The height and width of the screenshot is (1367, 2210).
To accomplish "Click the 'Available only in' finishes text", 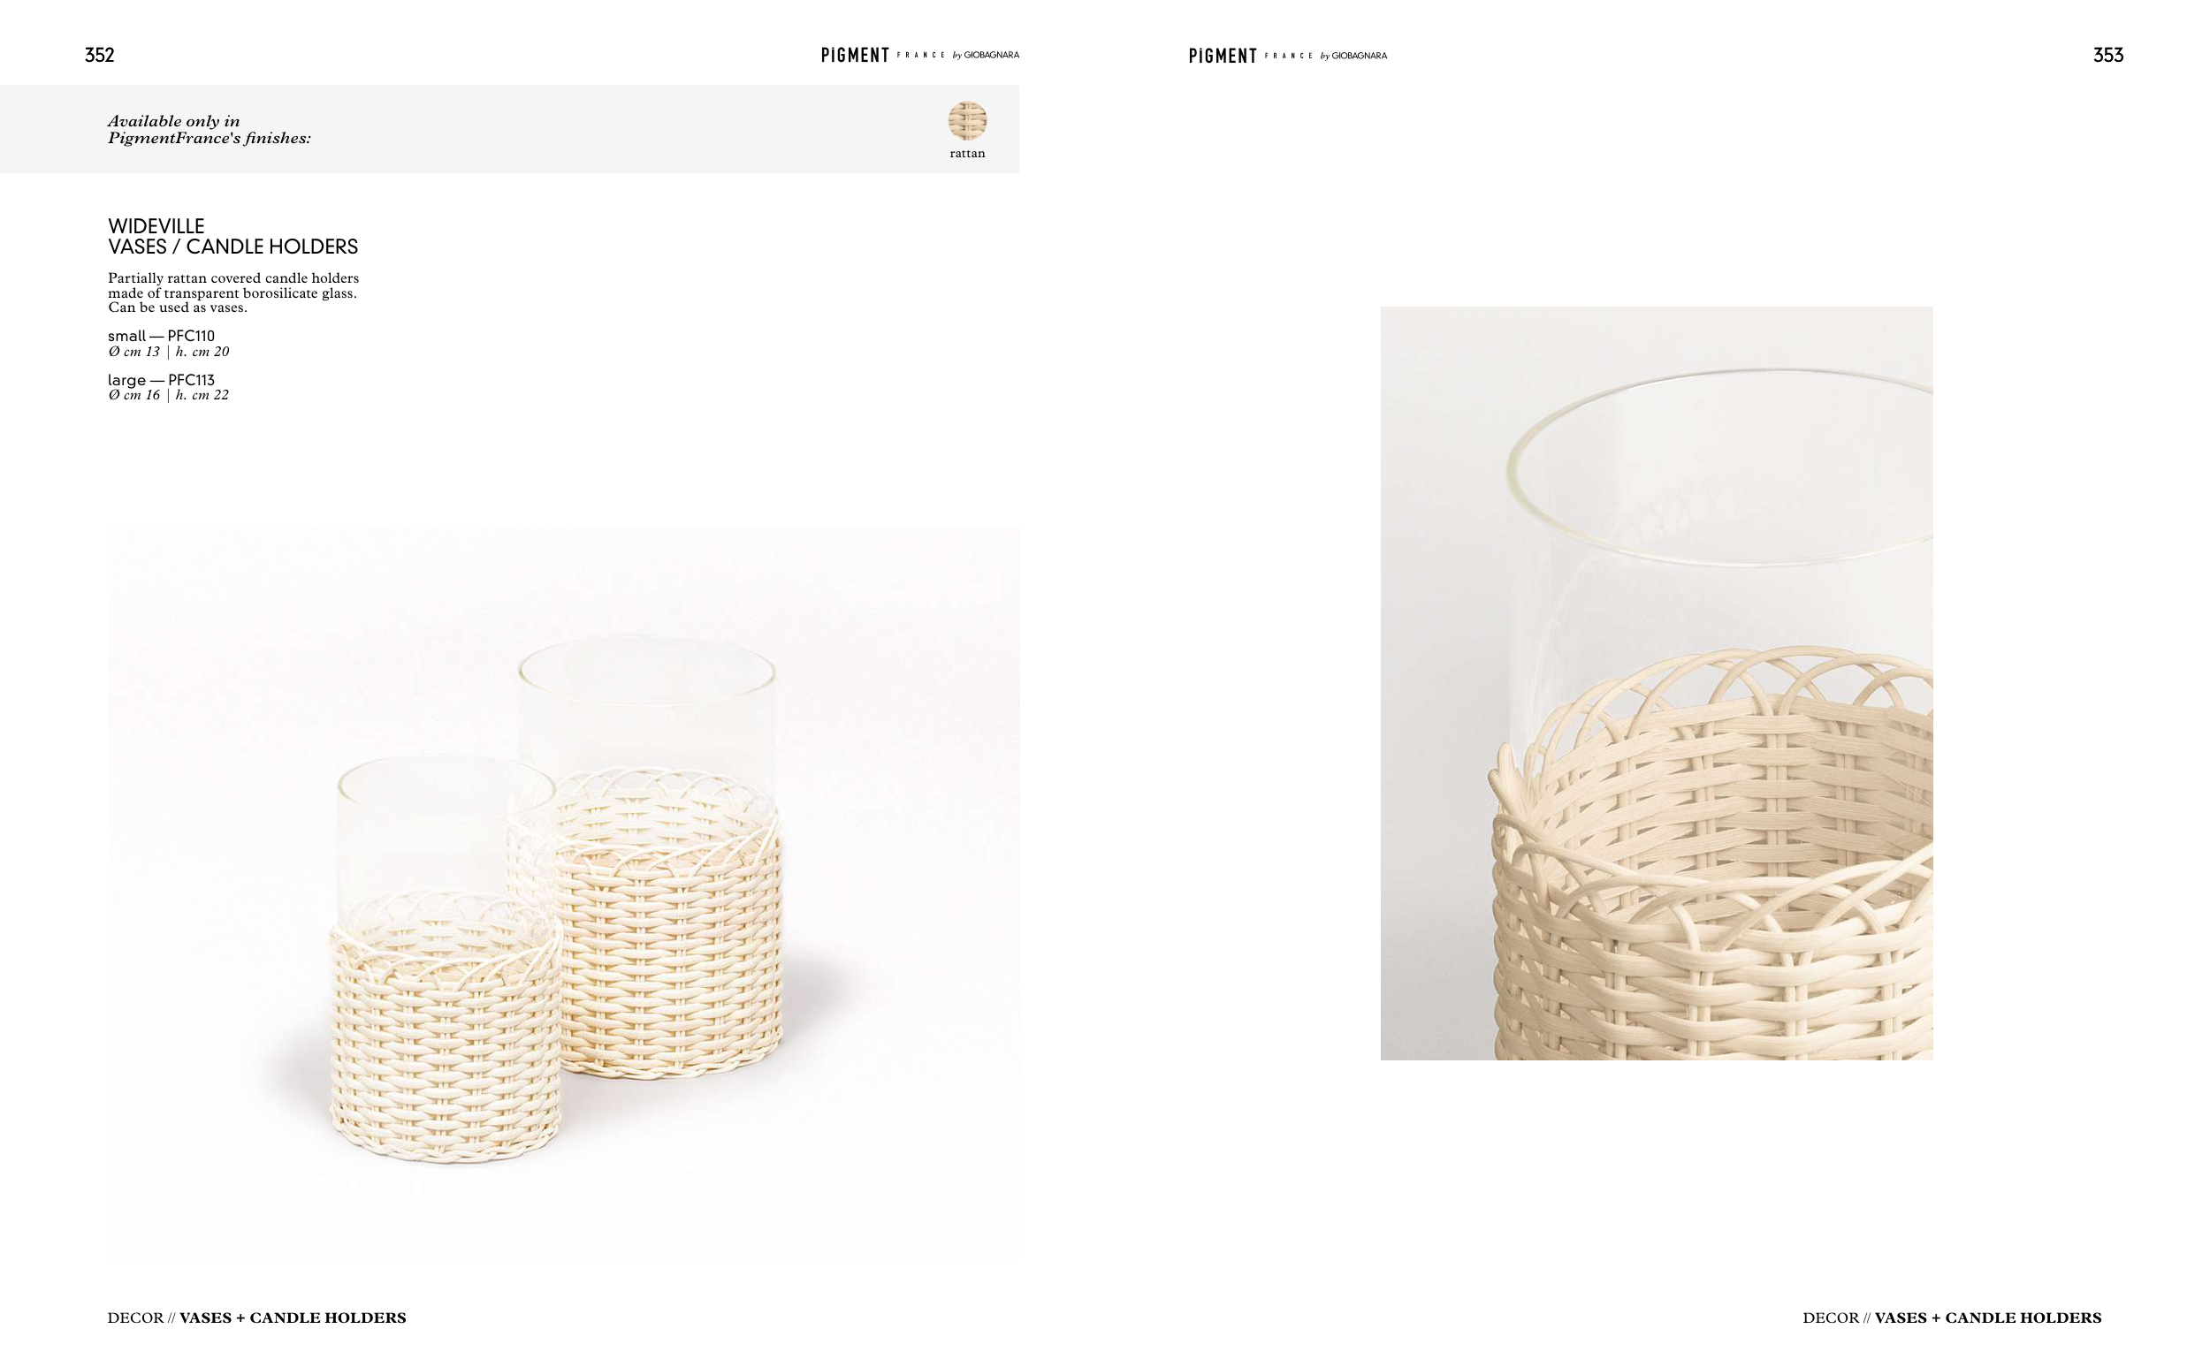I will 209,129.
